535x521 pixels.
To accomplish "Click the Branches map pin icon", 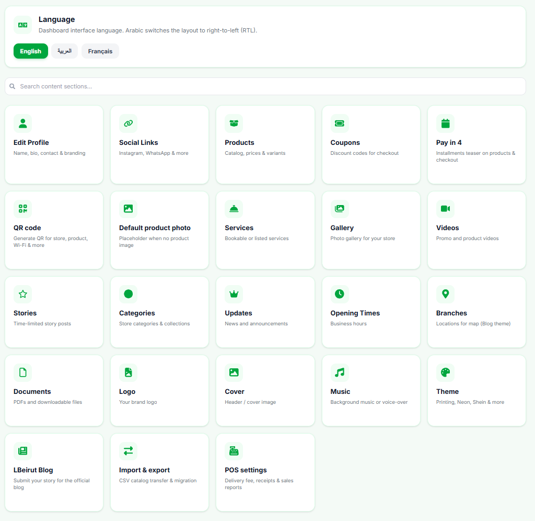I will [x=445, y=294].
